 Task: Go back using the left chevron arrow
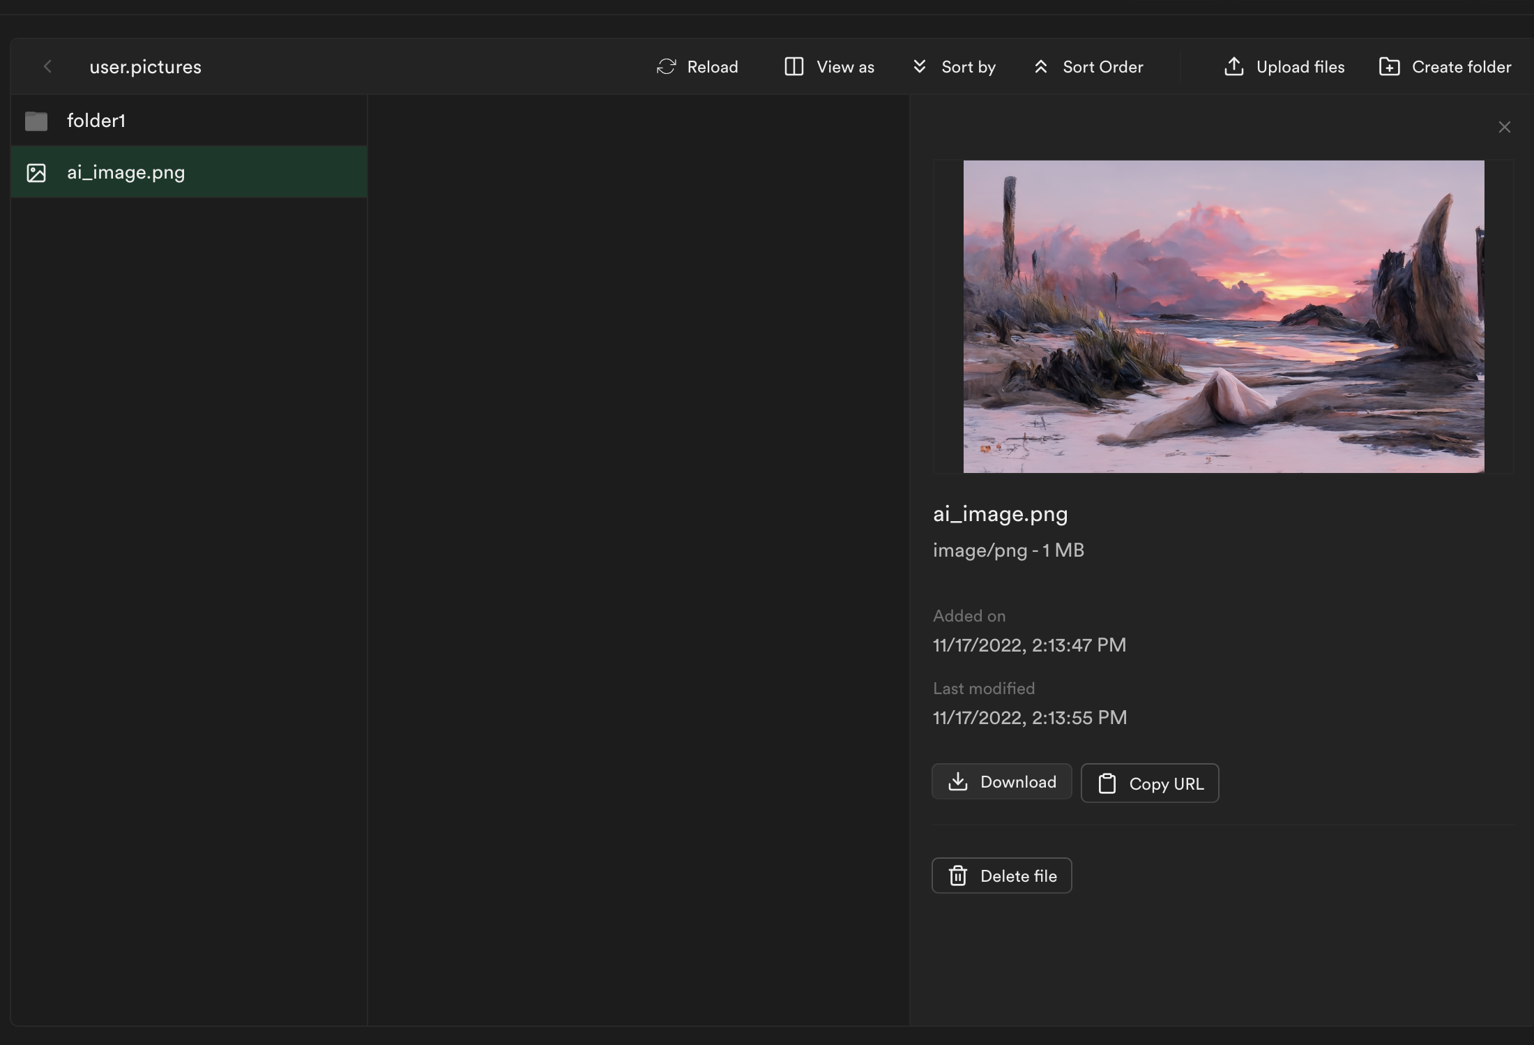[47, 67]
